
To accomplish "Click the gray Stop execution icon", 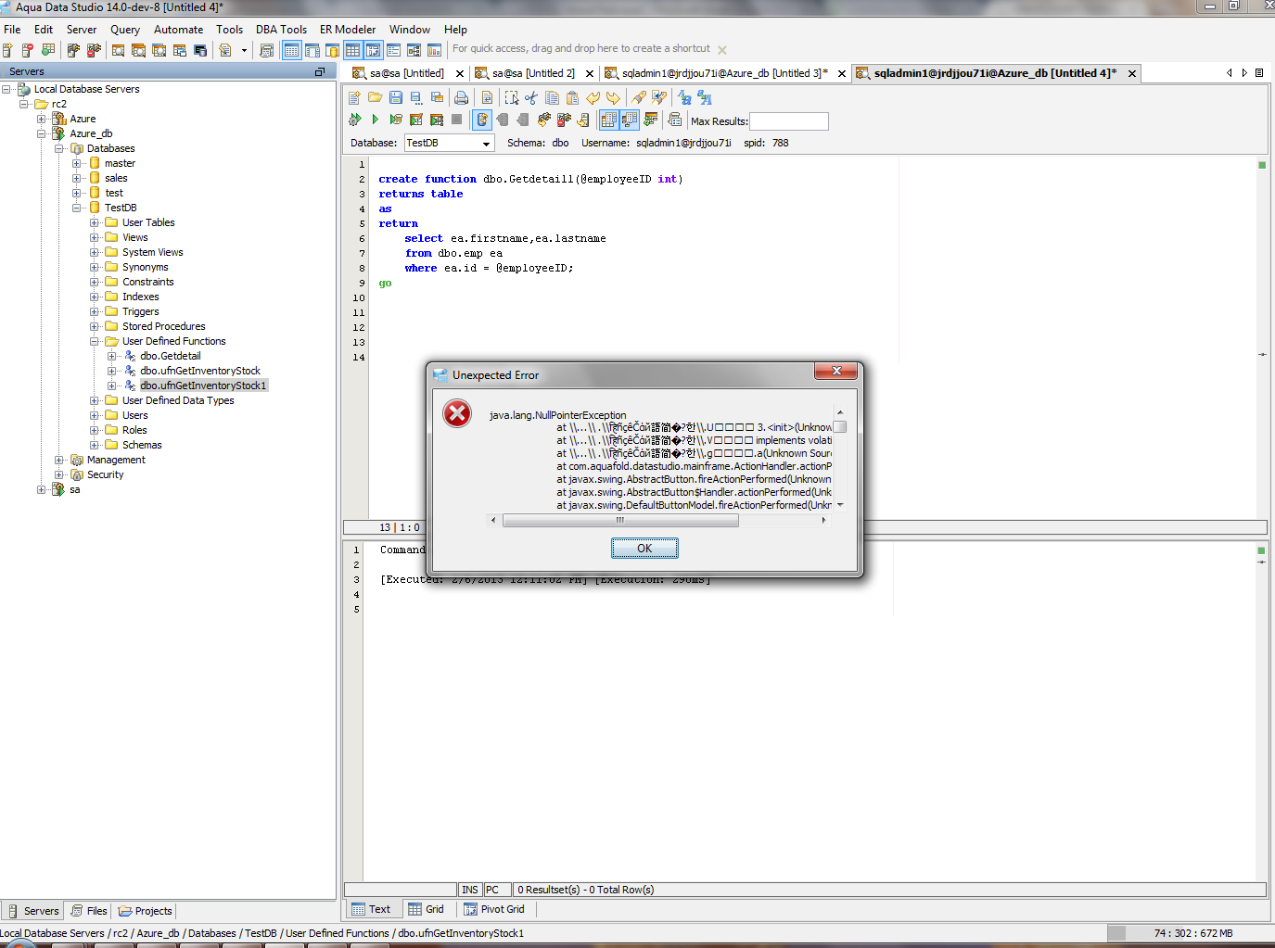I will (456, 120).
